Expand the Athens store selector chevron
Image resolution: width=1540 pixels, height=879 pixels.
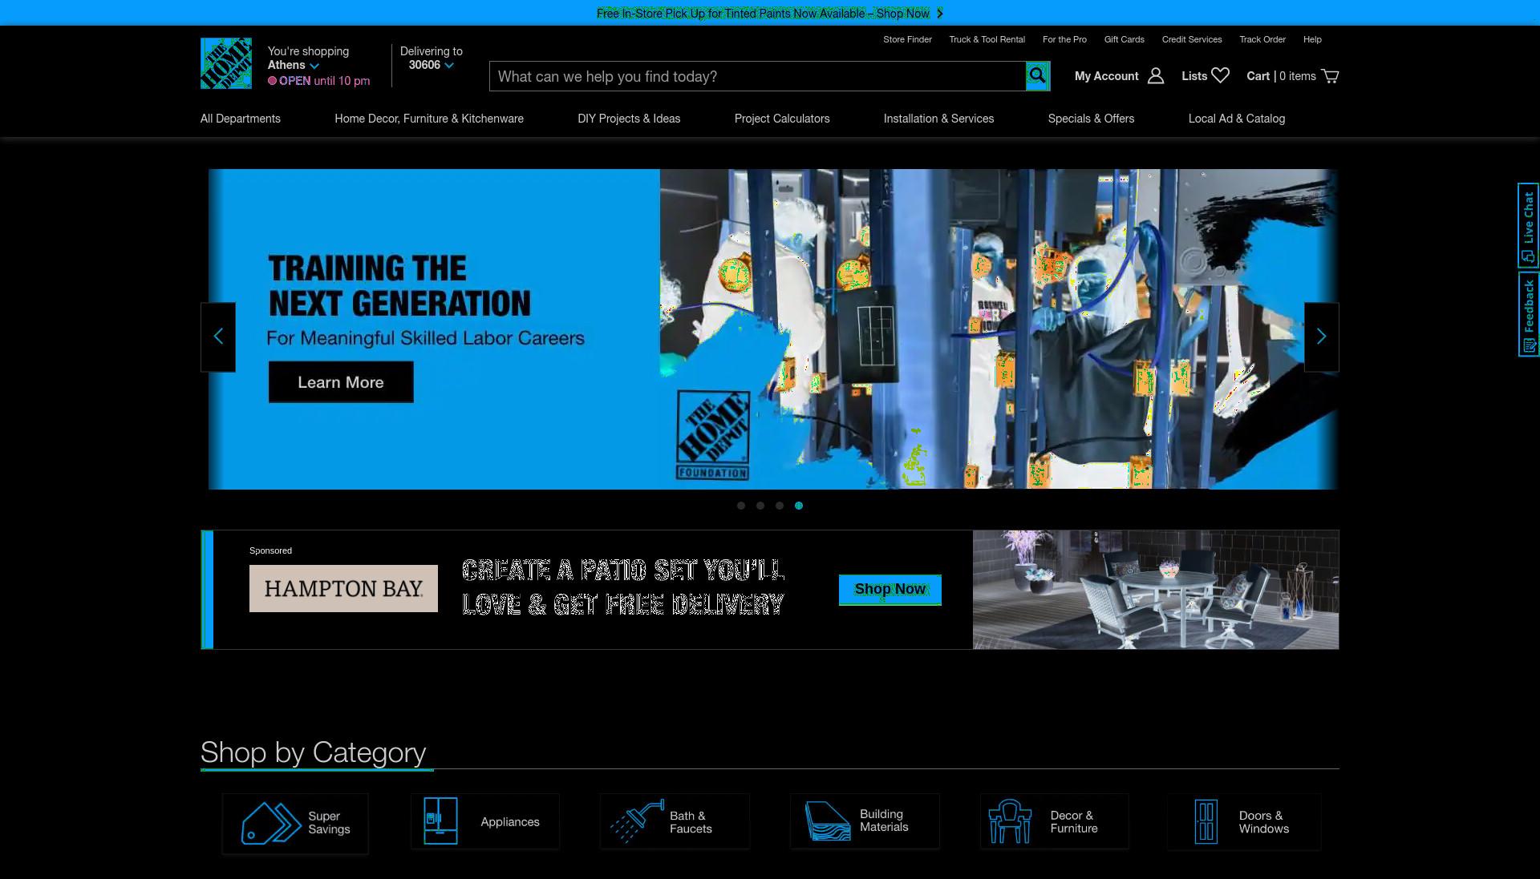tap(314, 66)
